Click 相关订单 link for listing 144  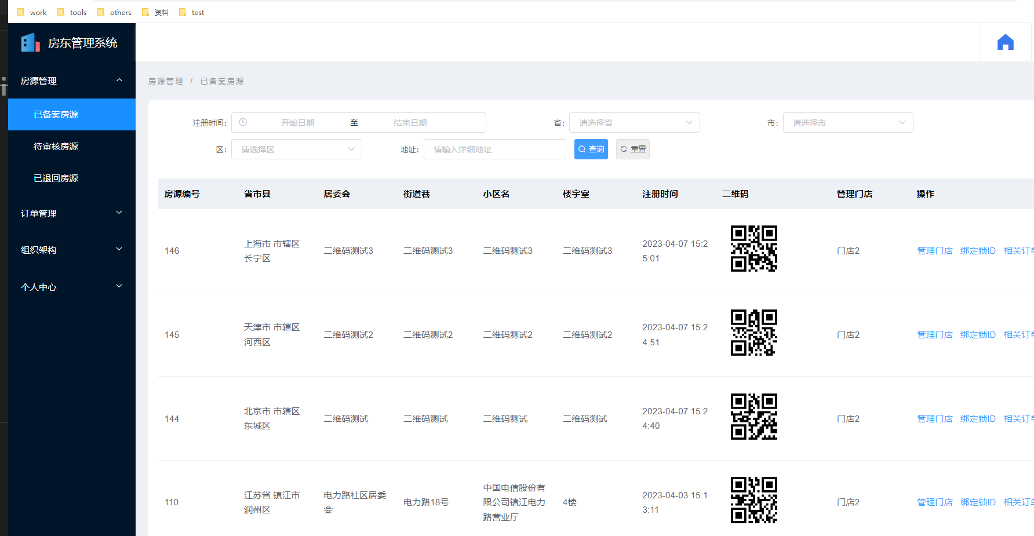tap(1019, 418)
